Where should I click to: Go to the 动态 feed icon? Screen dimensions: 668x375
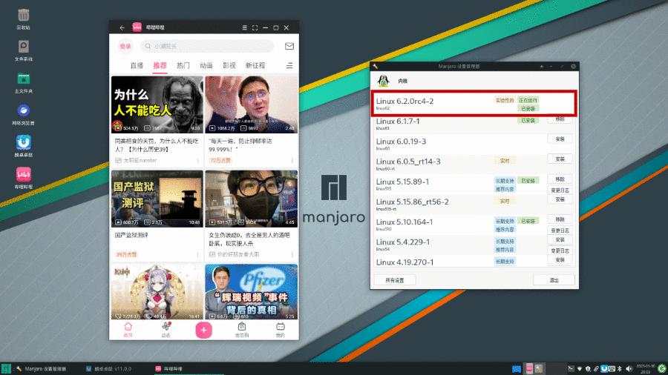click(166, 330)
